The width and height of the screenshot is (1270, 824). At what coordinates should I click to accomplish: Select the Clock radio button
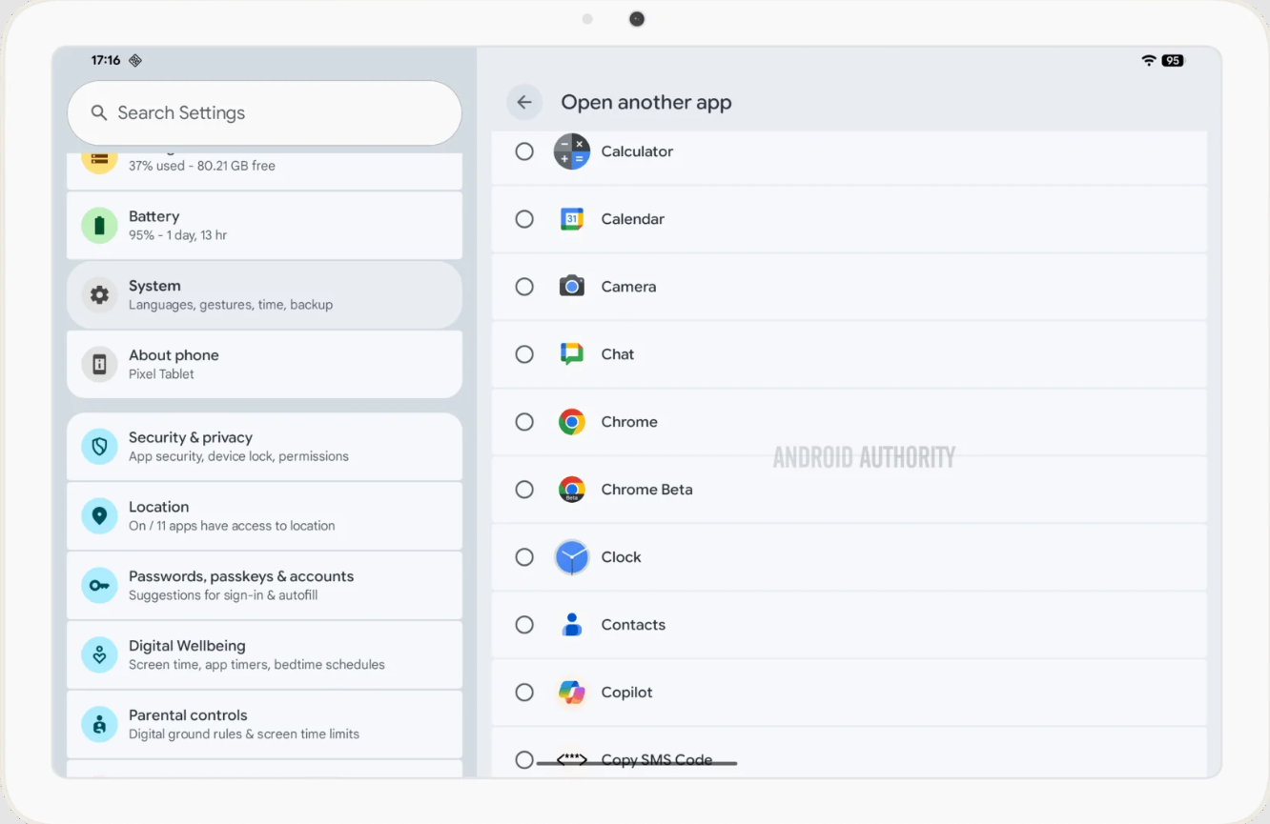click(x=524, y=557)
